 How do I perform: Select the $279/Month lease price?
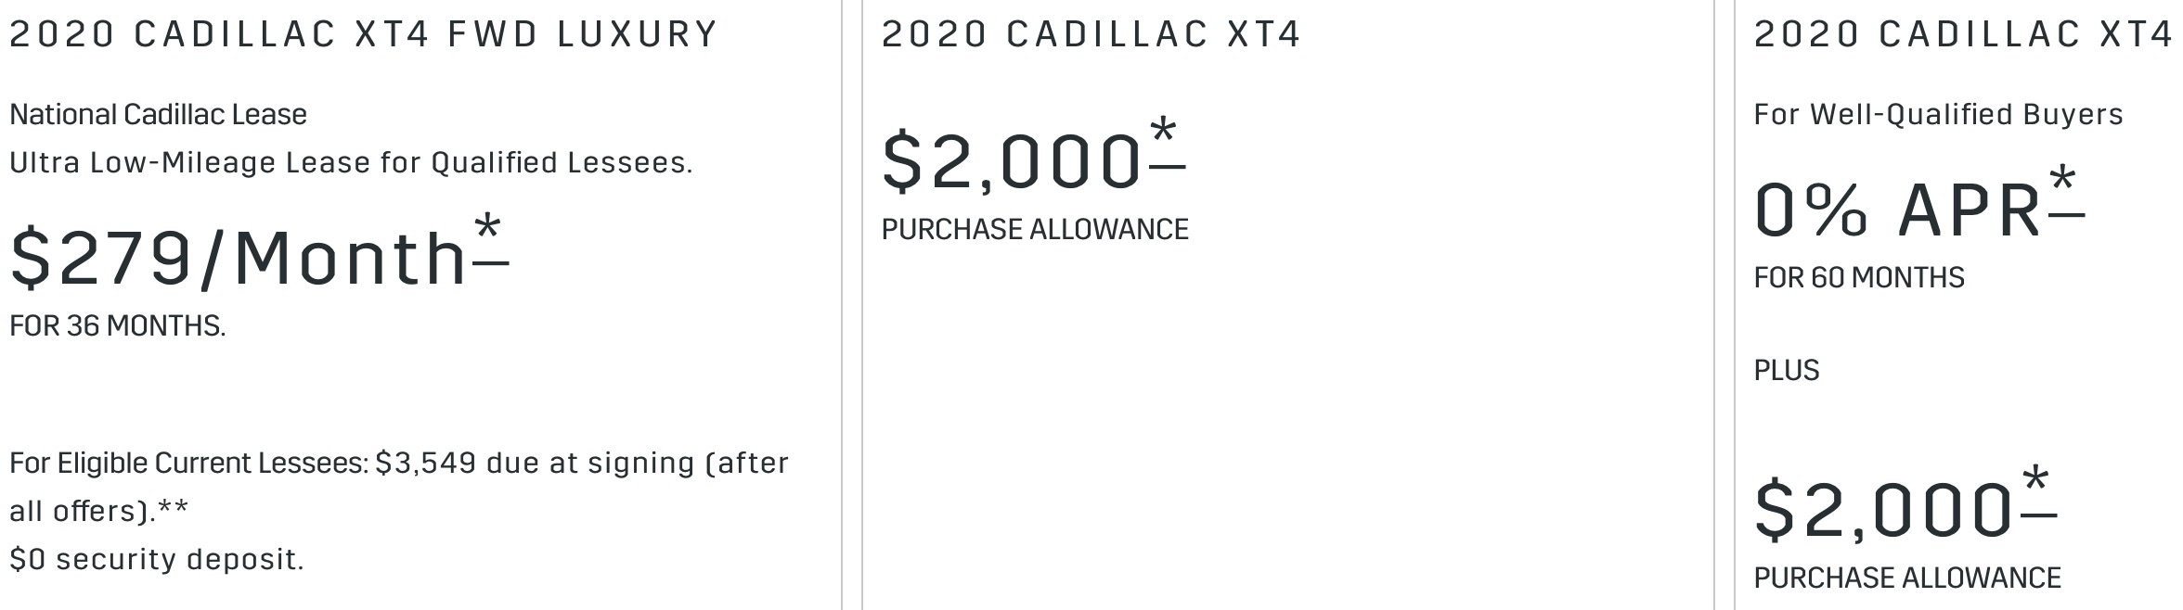tap(239, 259)
